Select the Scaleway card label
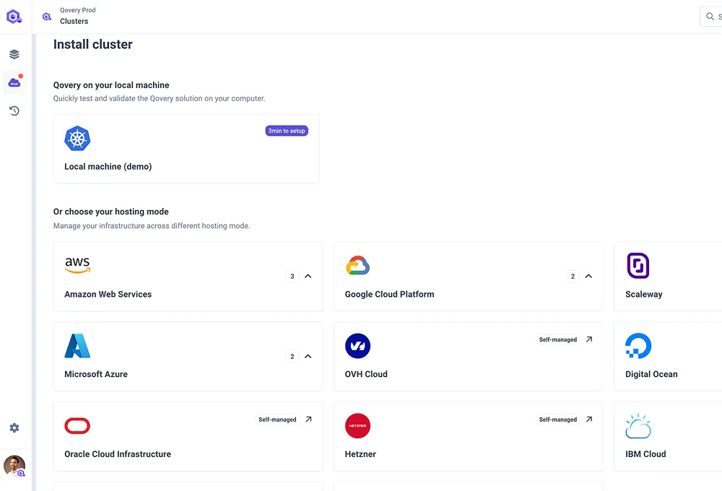The height and width of the screenshot is (491, 722). [644, 295]
